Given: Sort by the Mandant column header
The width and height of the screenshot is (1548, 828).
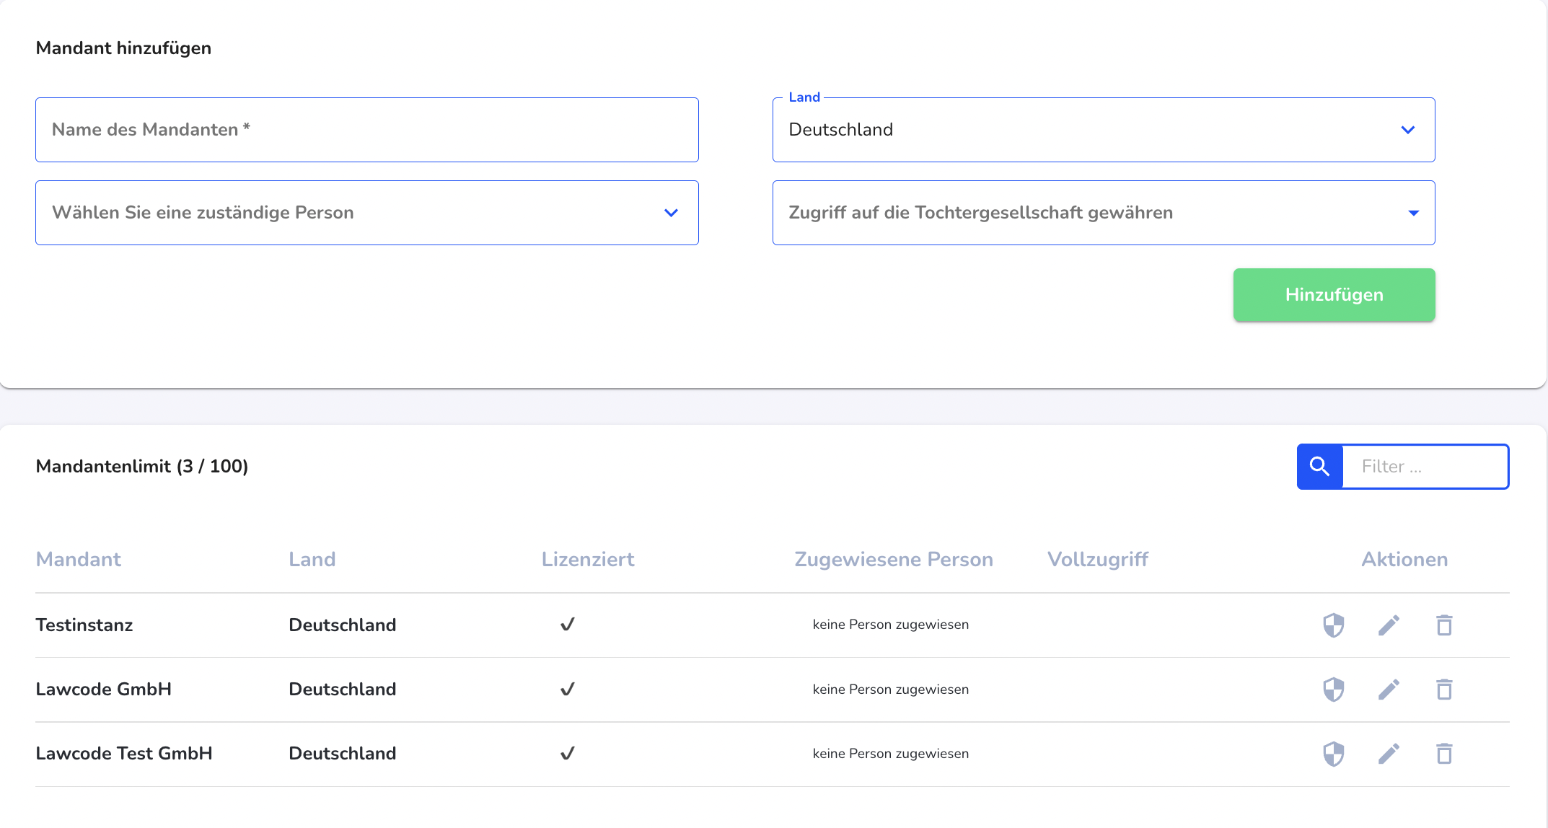Looking at the screenshot, I should tap(78, 560).
